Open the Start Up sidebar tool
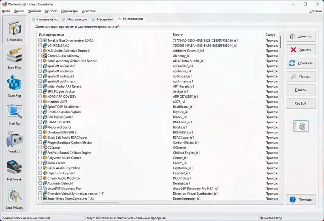The width and height of the screenshot is (324, 221). [x=15, y=114]
